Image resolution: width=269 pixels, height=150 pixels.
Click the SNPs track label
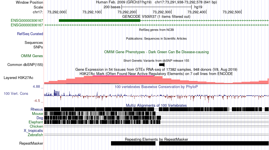click(38, 47)
